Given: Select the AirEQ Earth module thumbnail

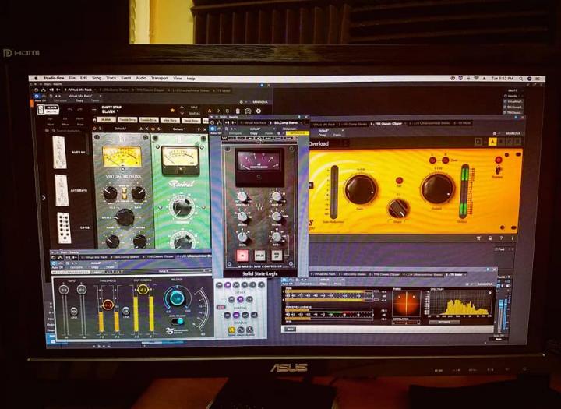Looking at the screenshot, I should 62,190.
